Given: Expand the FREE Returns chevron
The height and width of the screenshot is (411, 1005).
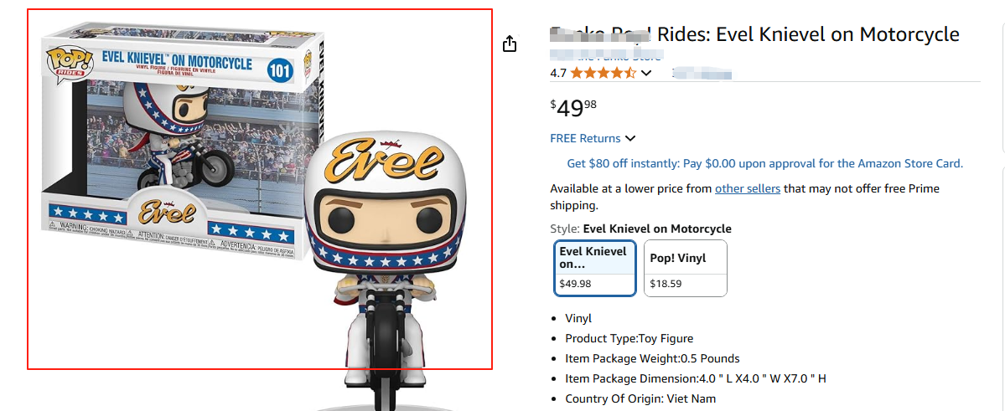Looking at the screenshot, I should coord(630,138).
